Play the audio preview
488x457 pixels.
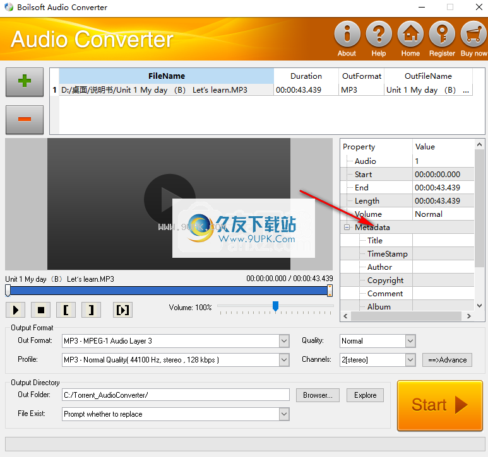click(16, 309)
